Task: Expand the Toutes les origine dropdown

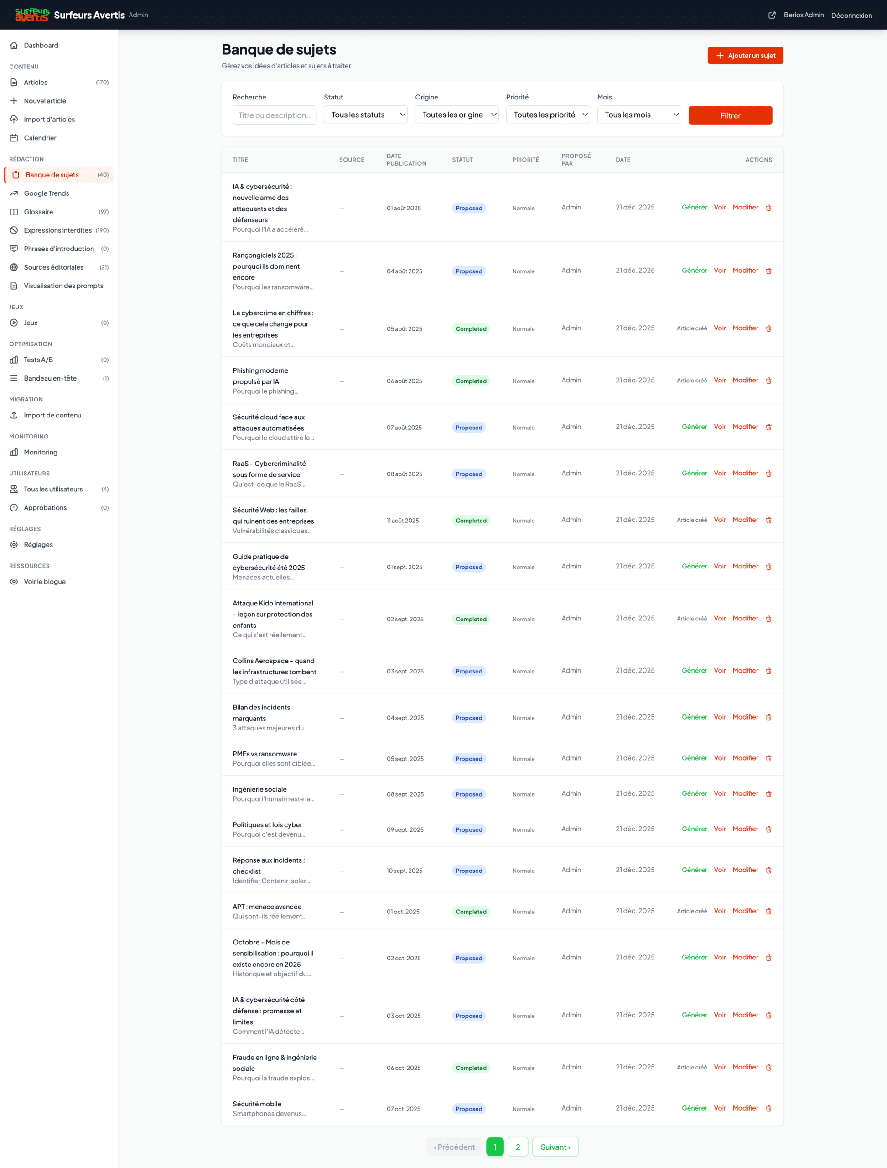Action: click(x=456, y=115)
